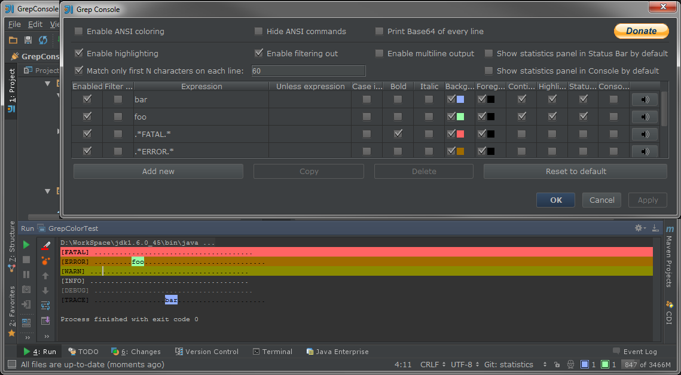This screenshot has width=681, height=375.
Task: Uncheck Match only first N characters
Action: 78,71
